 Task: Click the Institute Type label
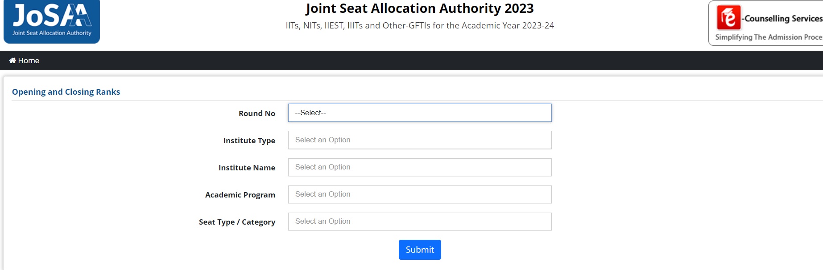249,141
